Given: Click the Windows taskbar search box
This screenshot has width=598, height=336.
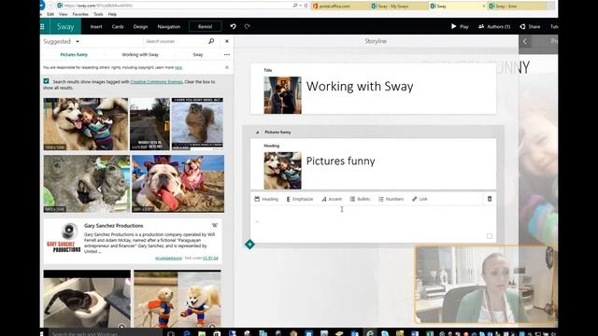Looking at the screenshot, I should [x=106, y=333].
